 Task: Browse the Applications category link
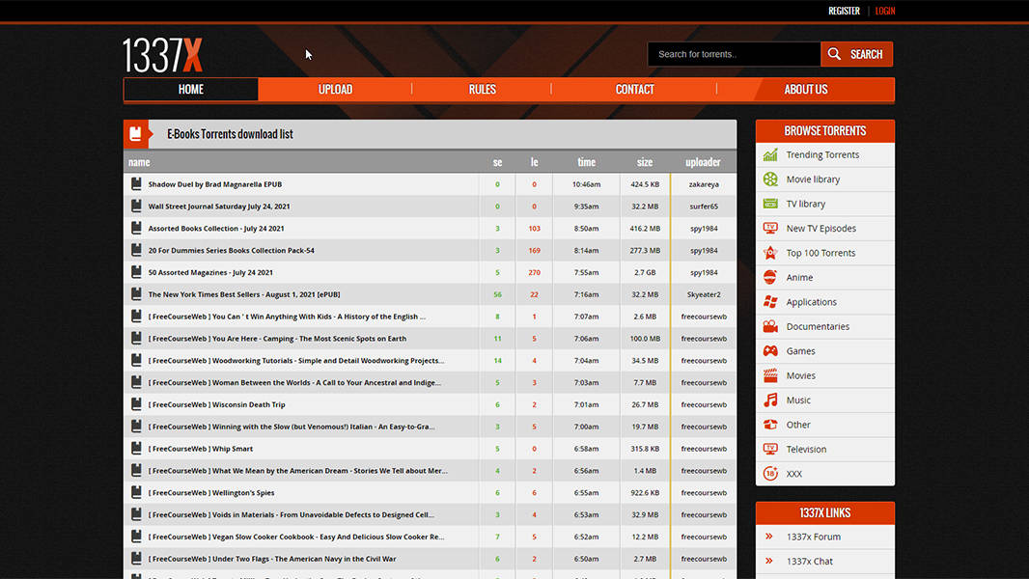[811, 302]
